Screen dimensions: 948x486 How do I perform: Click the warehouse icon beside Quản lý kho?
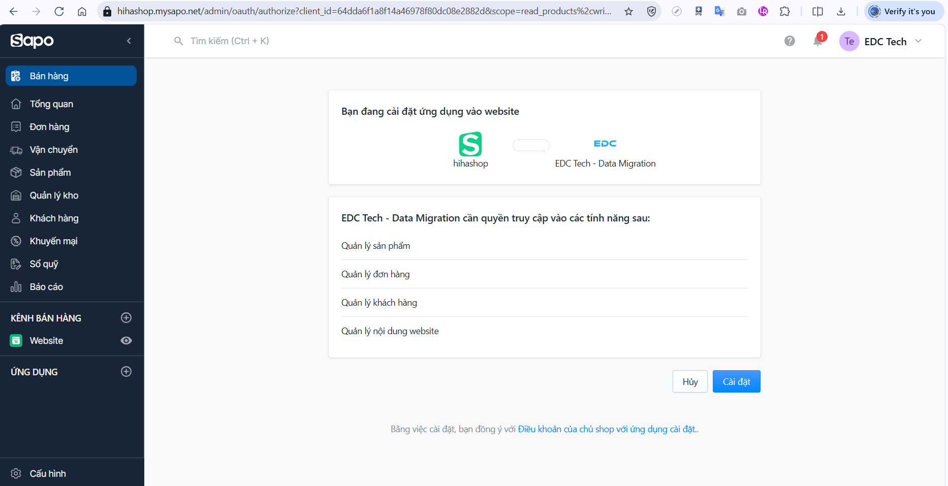(x=16, y=196)
